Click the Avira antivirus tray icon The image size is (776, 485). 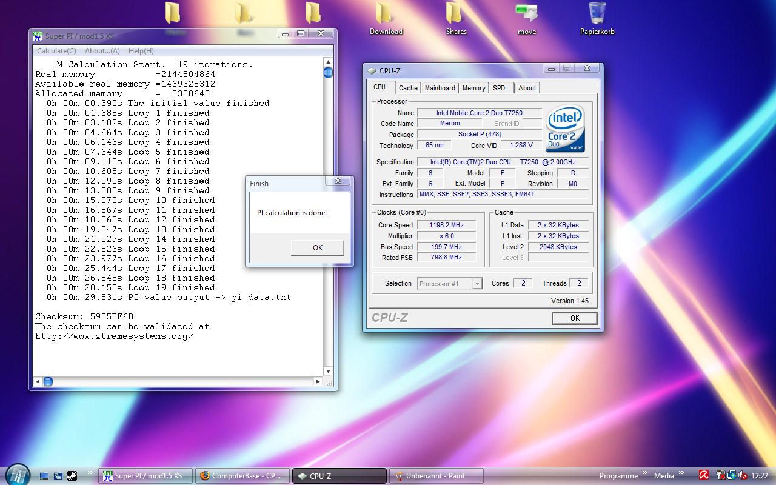[704, 476]
